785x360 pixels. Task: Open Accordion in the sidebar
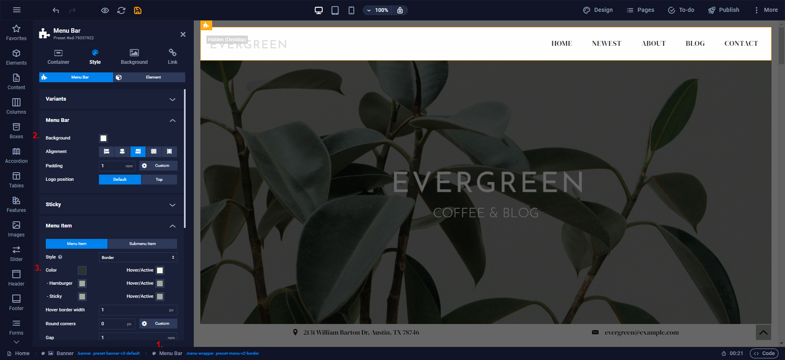pos(16,155)
